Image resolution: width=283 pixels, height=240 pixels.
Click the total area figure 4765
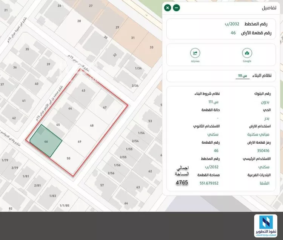[x=182, y=182]
